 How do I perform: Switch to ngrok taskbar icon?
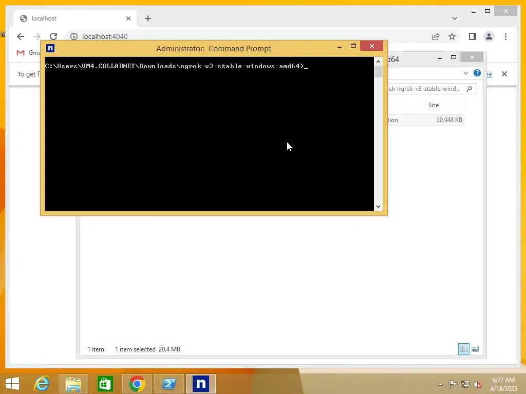click(201, 384)
